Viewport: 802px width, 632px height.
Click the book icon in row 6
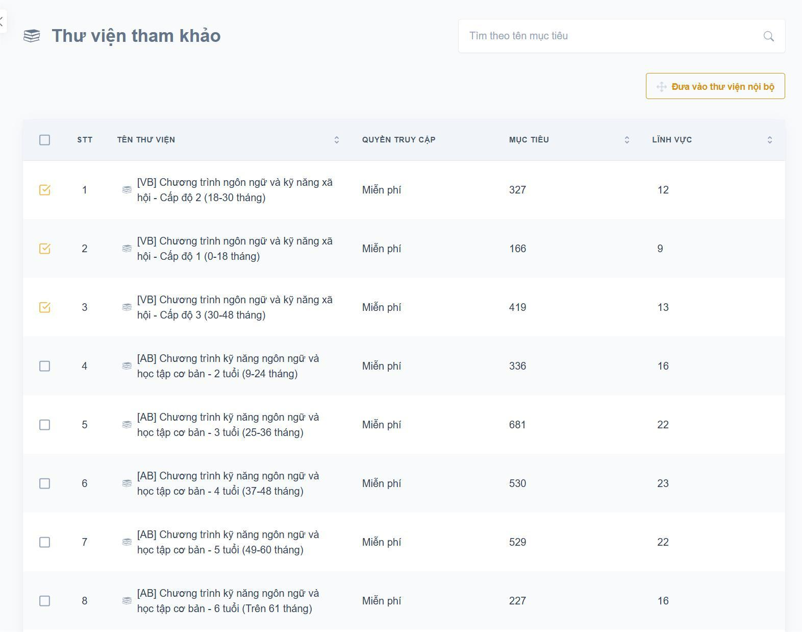pyautogui.click(x=127, y=483)
